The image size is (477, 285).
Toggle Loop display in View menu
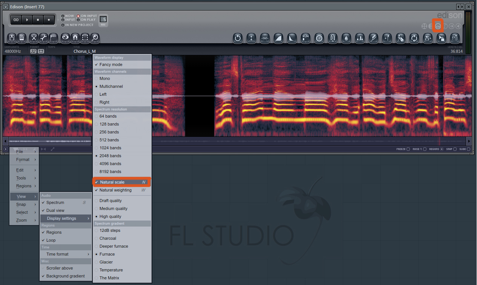pos(66,240)
